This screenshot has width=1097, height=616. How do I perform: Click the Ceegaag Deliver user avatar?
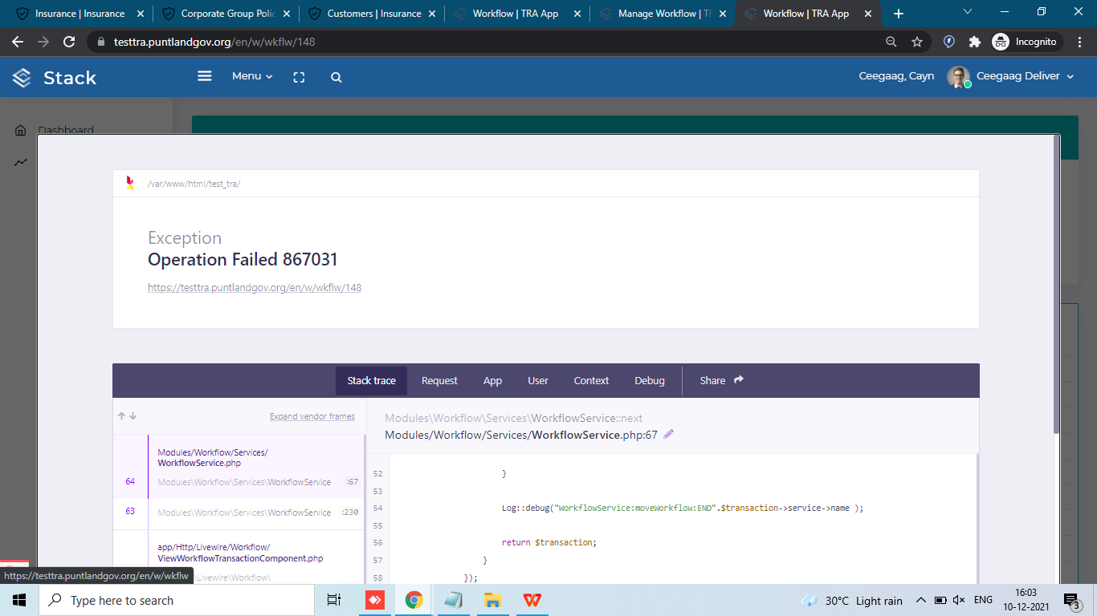[x=958, y=76]
